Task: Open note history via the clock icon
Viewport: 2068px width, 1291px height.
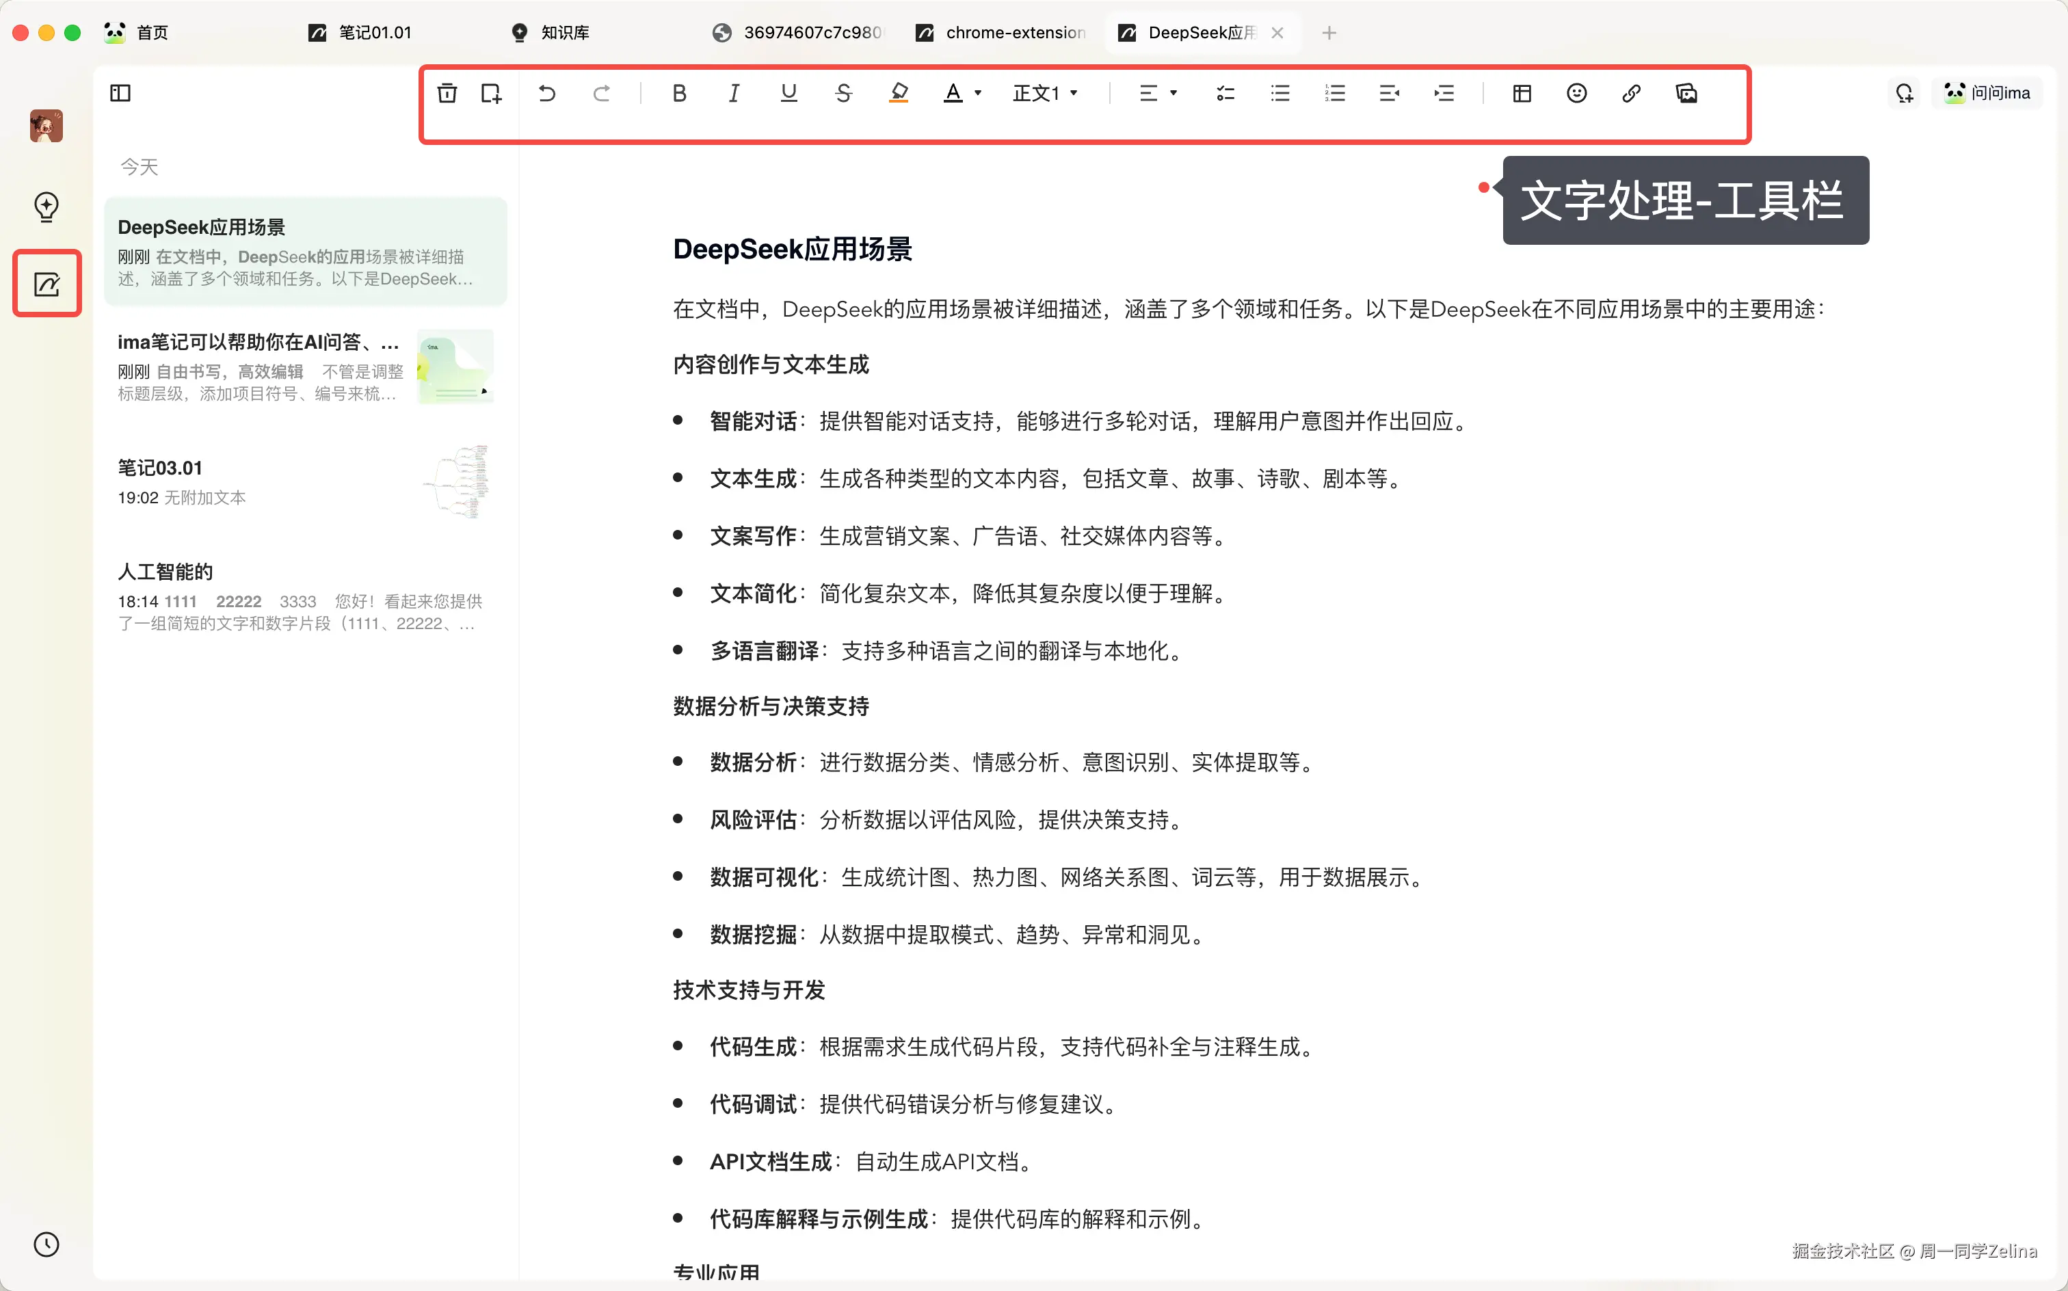Action: [46, 1244]
